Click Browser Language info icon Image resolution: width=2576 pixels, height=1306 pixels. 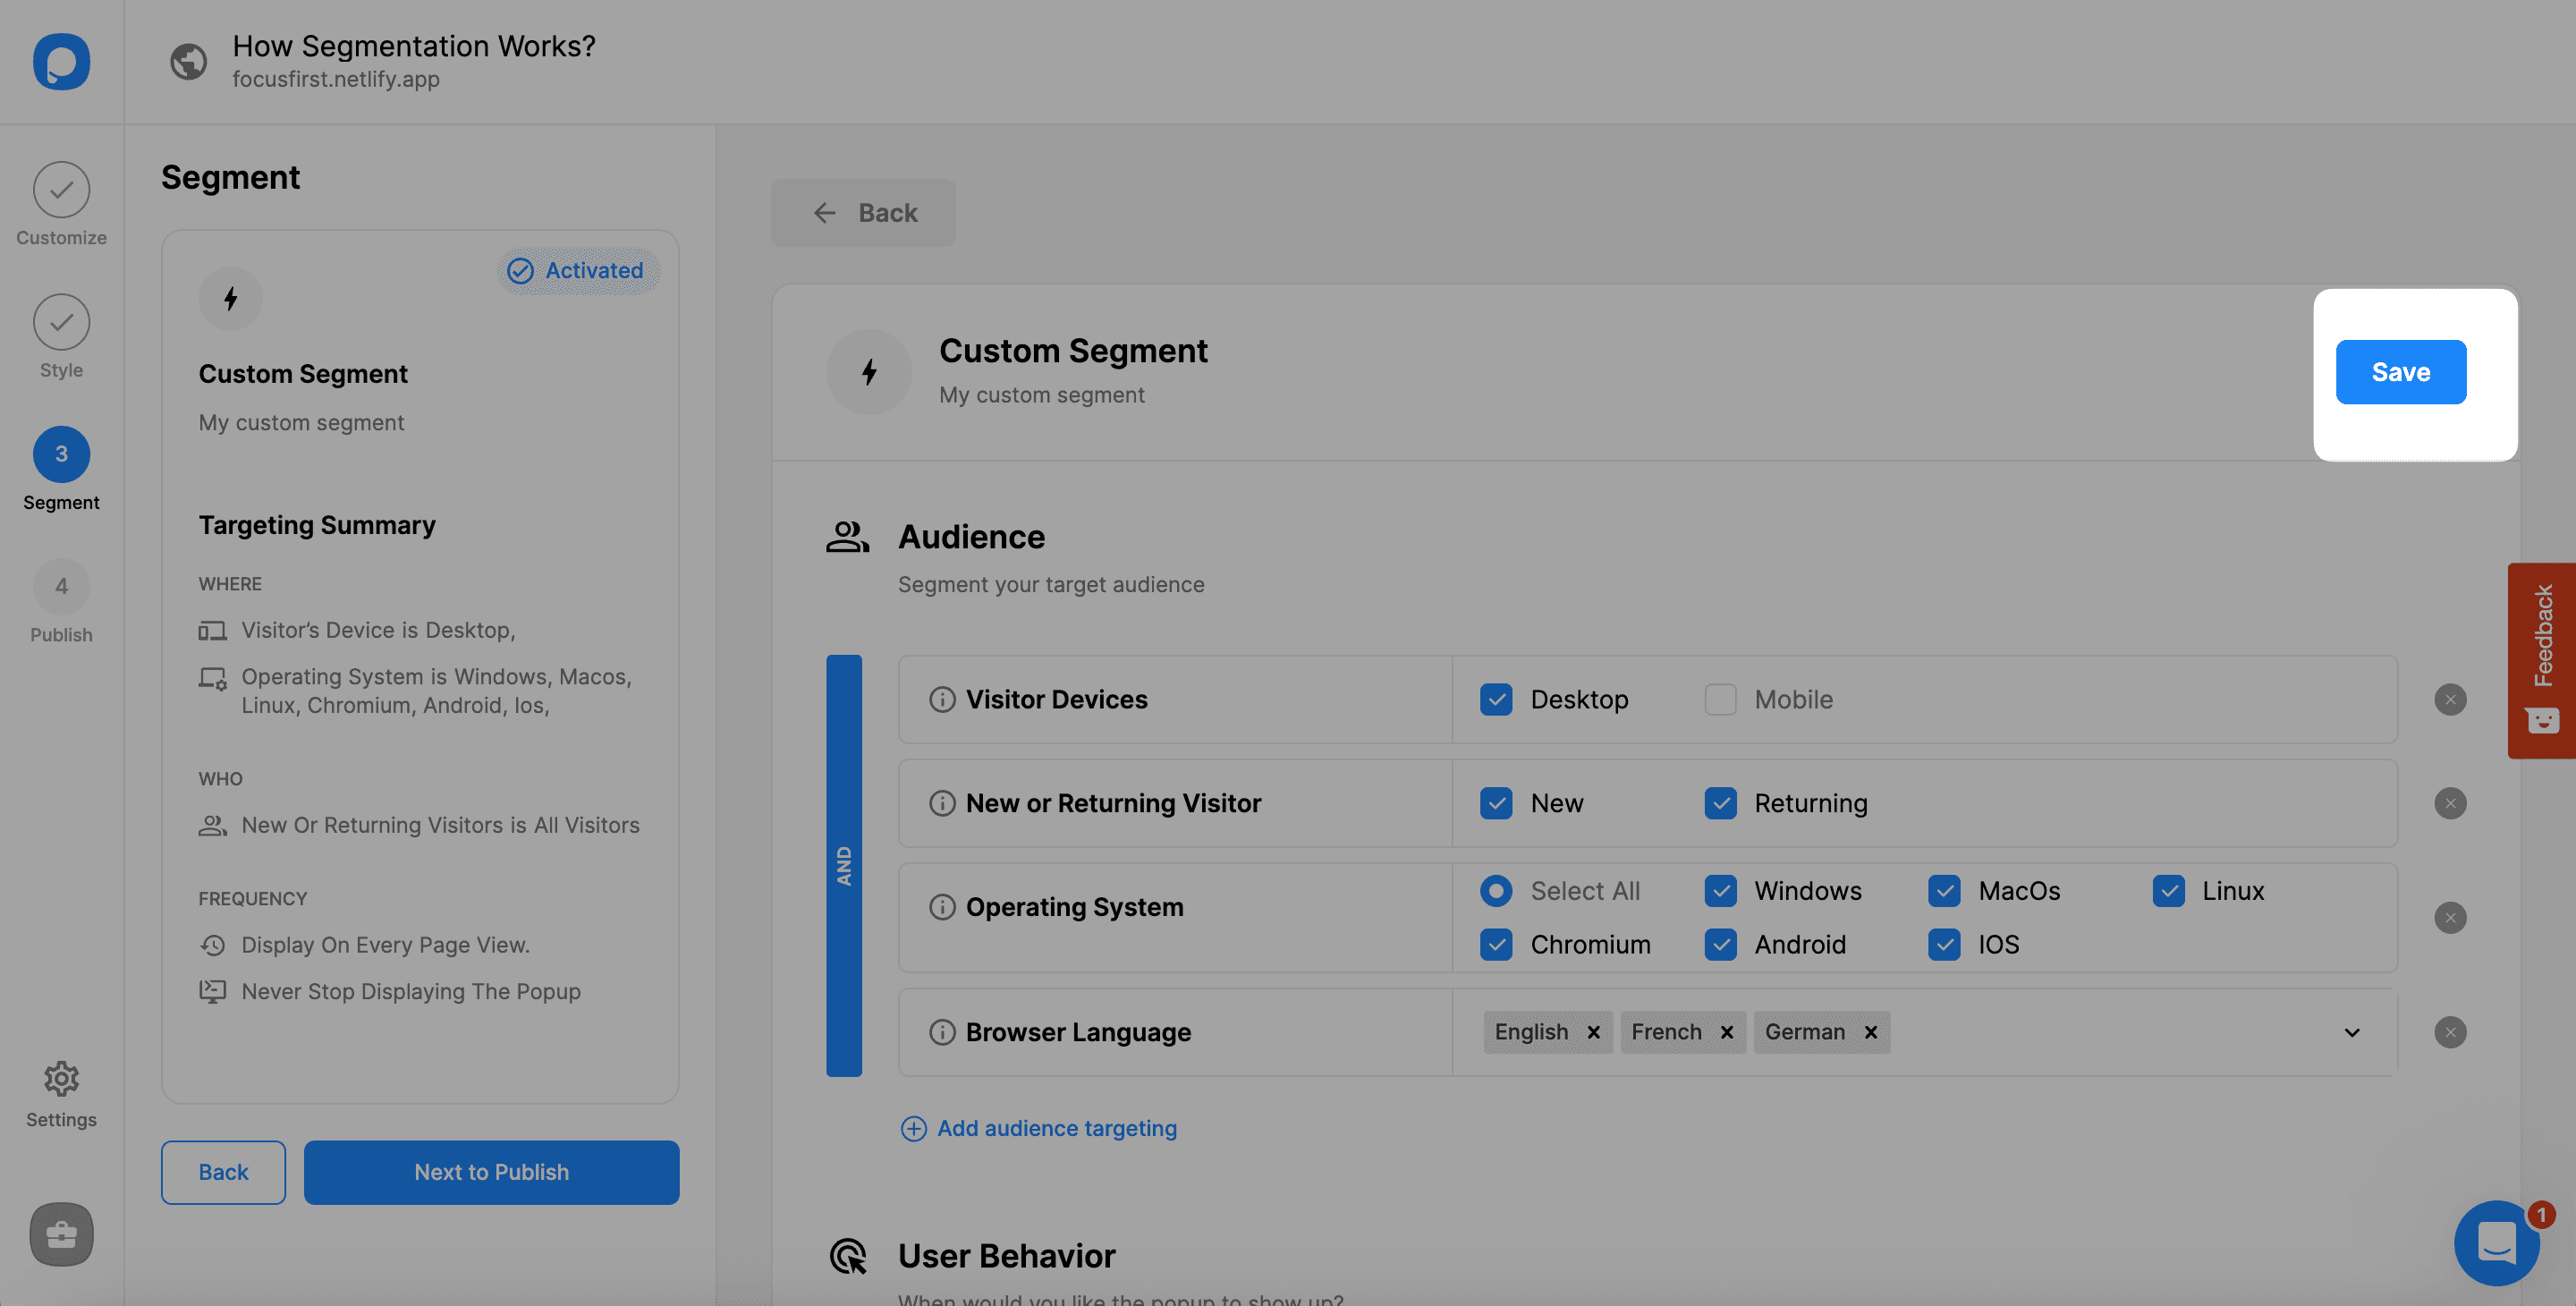tap(942, 1032)
